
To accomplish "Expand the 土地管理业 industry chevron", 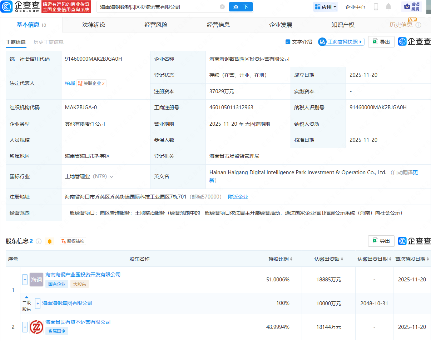I will 112,176.
